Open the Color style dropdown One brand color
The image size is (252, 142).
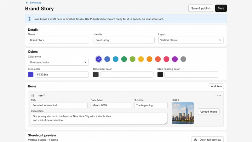tap(58, 62)
